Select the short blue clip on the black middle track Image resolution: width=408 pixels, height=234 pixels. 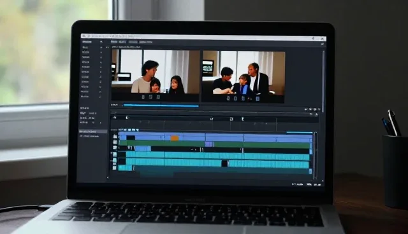143,149
